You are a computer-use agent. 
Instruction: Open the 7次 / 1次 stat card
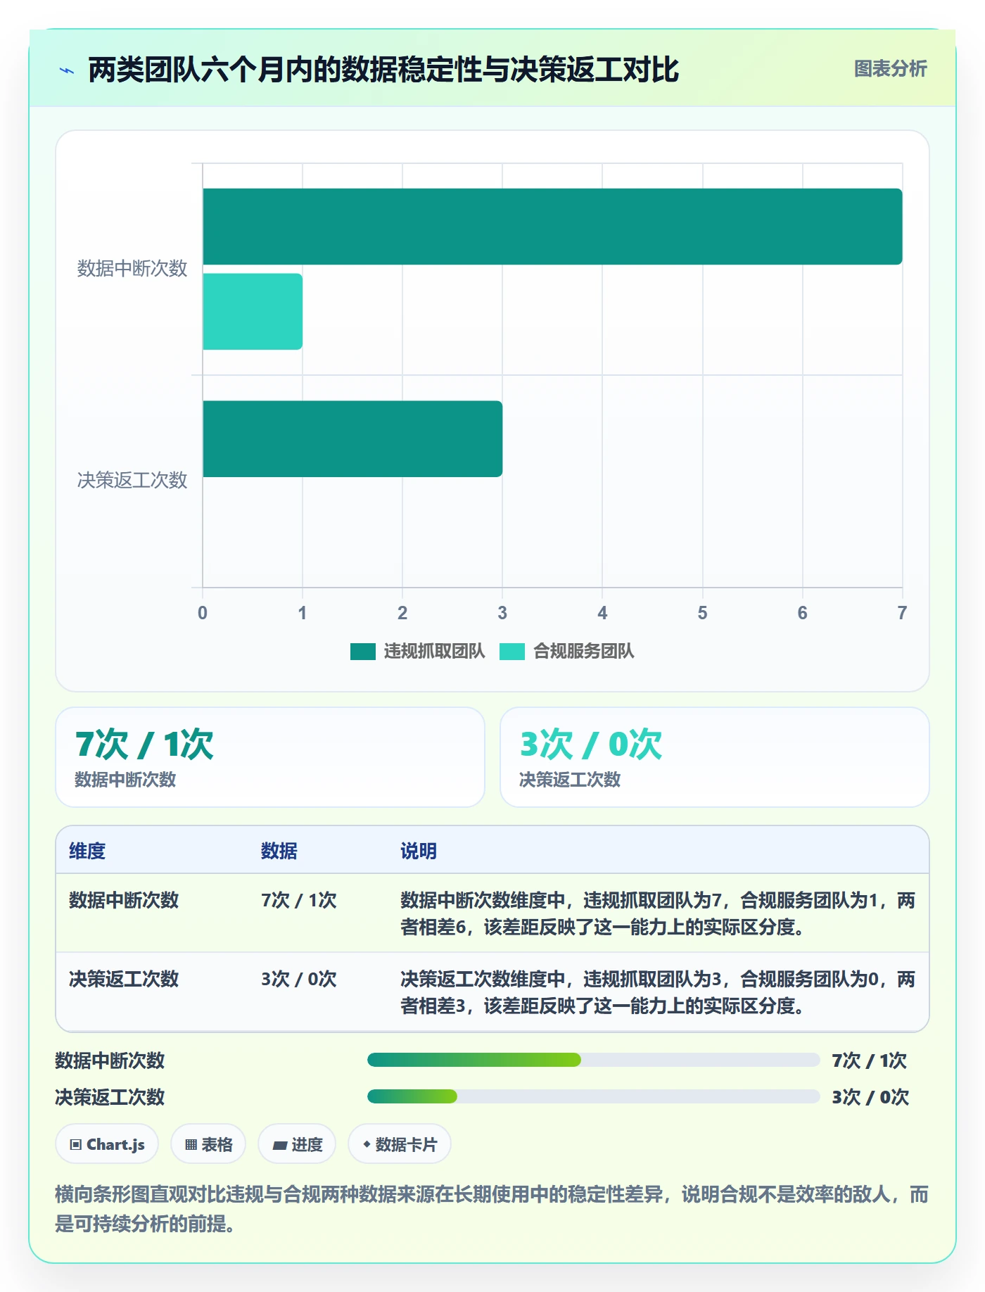270,757
